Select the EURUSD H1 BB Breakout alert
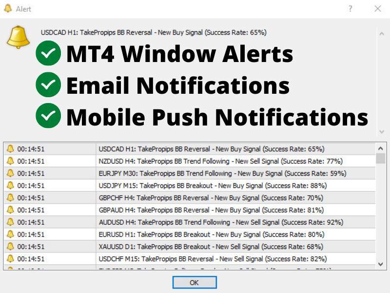 (x=212, y=234)
